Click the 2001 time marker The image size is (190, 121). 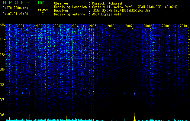coord(21,26)
